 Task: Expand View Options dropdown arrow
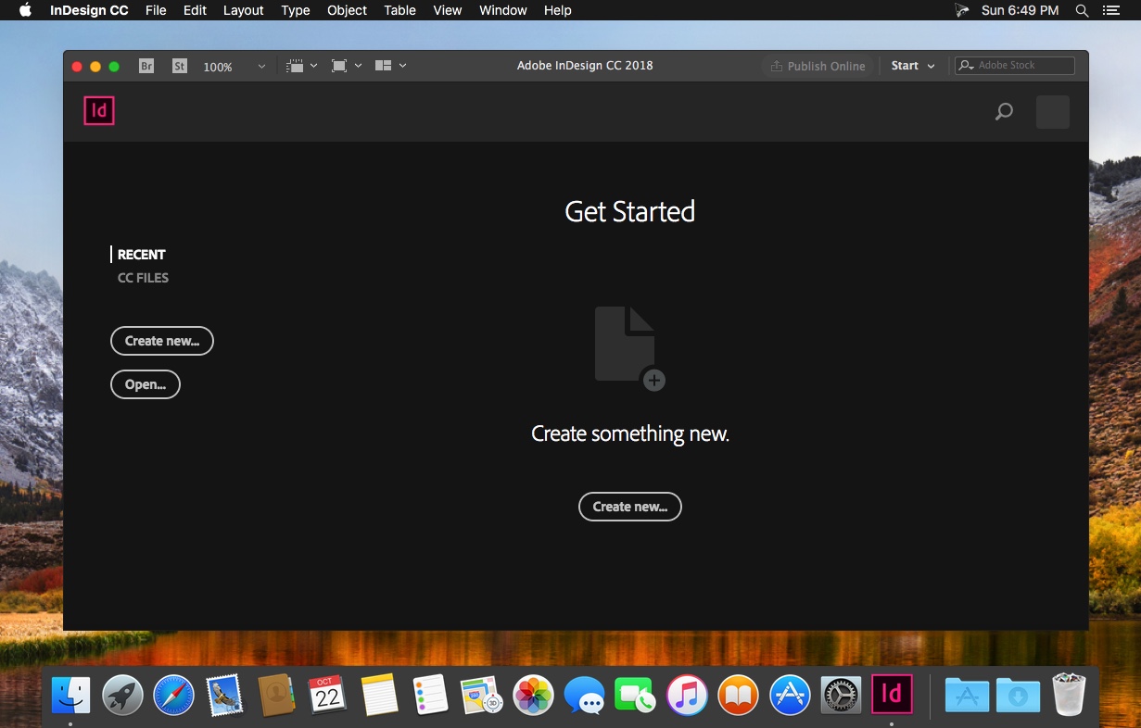[x=313, y=66]
